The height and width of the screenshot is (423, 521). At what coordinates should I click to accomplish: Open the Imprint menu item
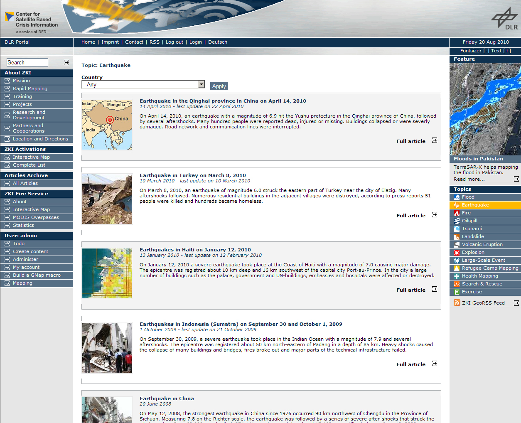[110, 42]
